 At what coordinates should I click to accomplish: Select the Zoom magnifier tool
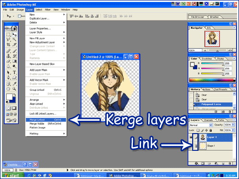[x=14, y=89]
